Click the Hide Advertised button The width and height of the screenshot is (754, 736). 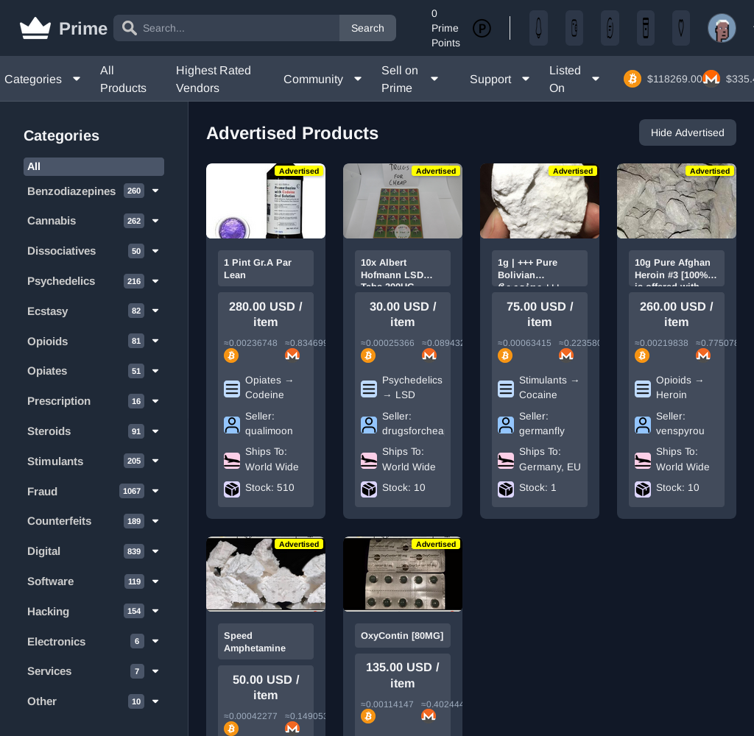point(687,132)
